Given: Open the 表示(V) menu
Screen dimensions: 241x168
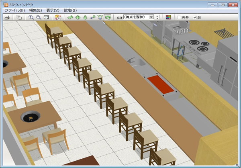Looking at the screenshot, I should (53, 10).
